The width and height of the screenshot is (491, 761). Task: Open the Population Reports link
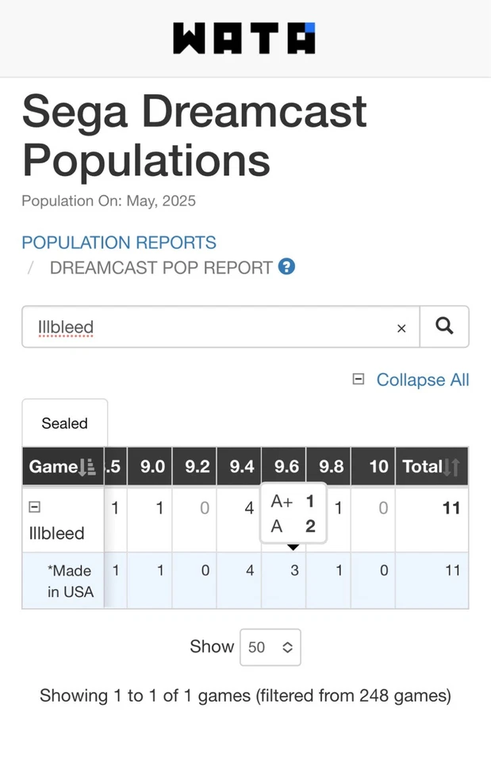119,243
